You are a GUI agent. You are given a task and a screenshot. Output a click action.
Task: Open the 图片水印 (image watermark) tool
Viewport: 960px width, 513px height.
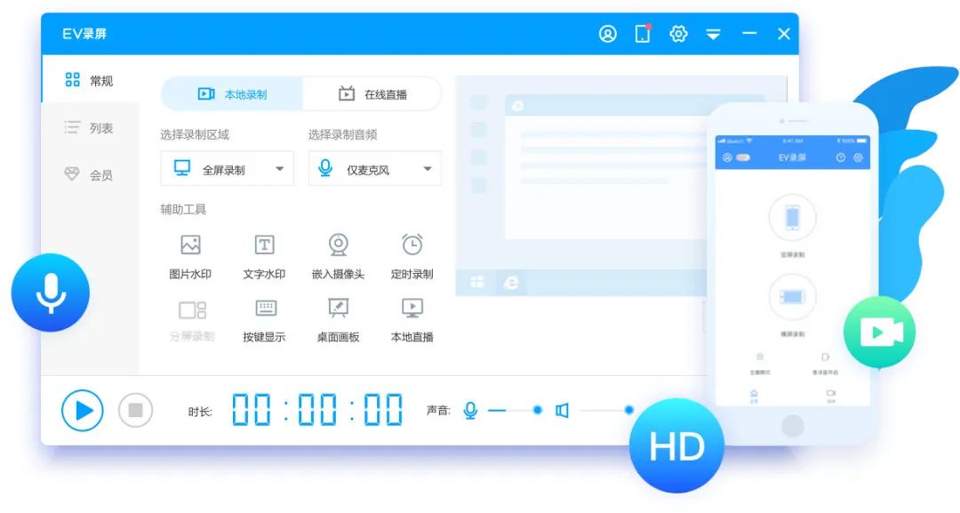[189, 257]
